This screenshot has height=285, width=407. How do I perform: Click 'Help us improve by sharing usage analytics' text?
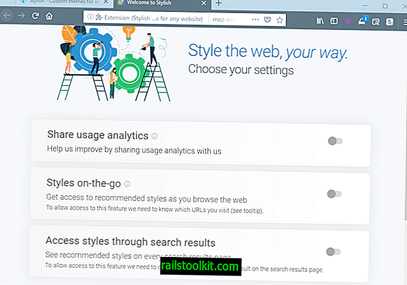(x=134, y=150)
